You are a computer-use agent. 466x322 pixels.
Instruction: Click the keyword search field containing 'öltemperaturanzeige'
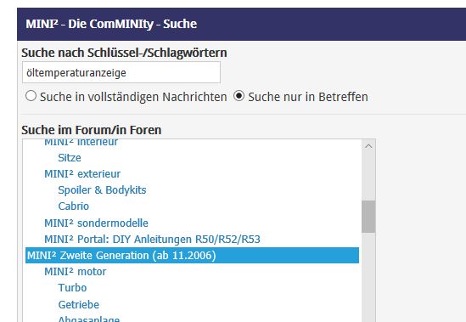click(x=121, y=72)
